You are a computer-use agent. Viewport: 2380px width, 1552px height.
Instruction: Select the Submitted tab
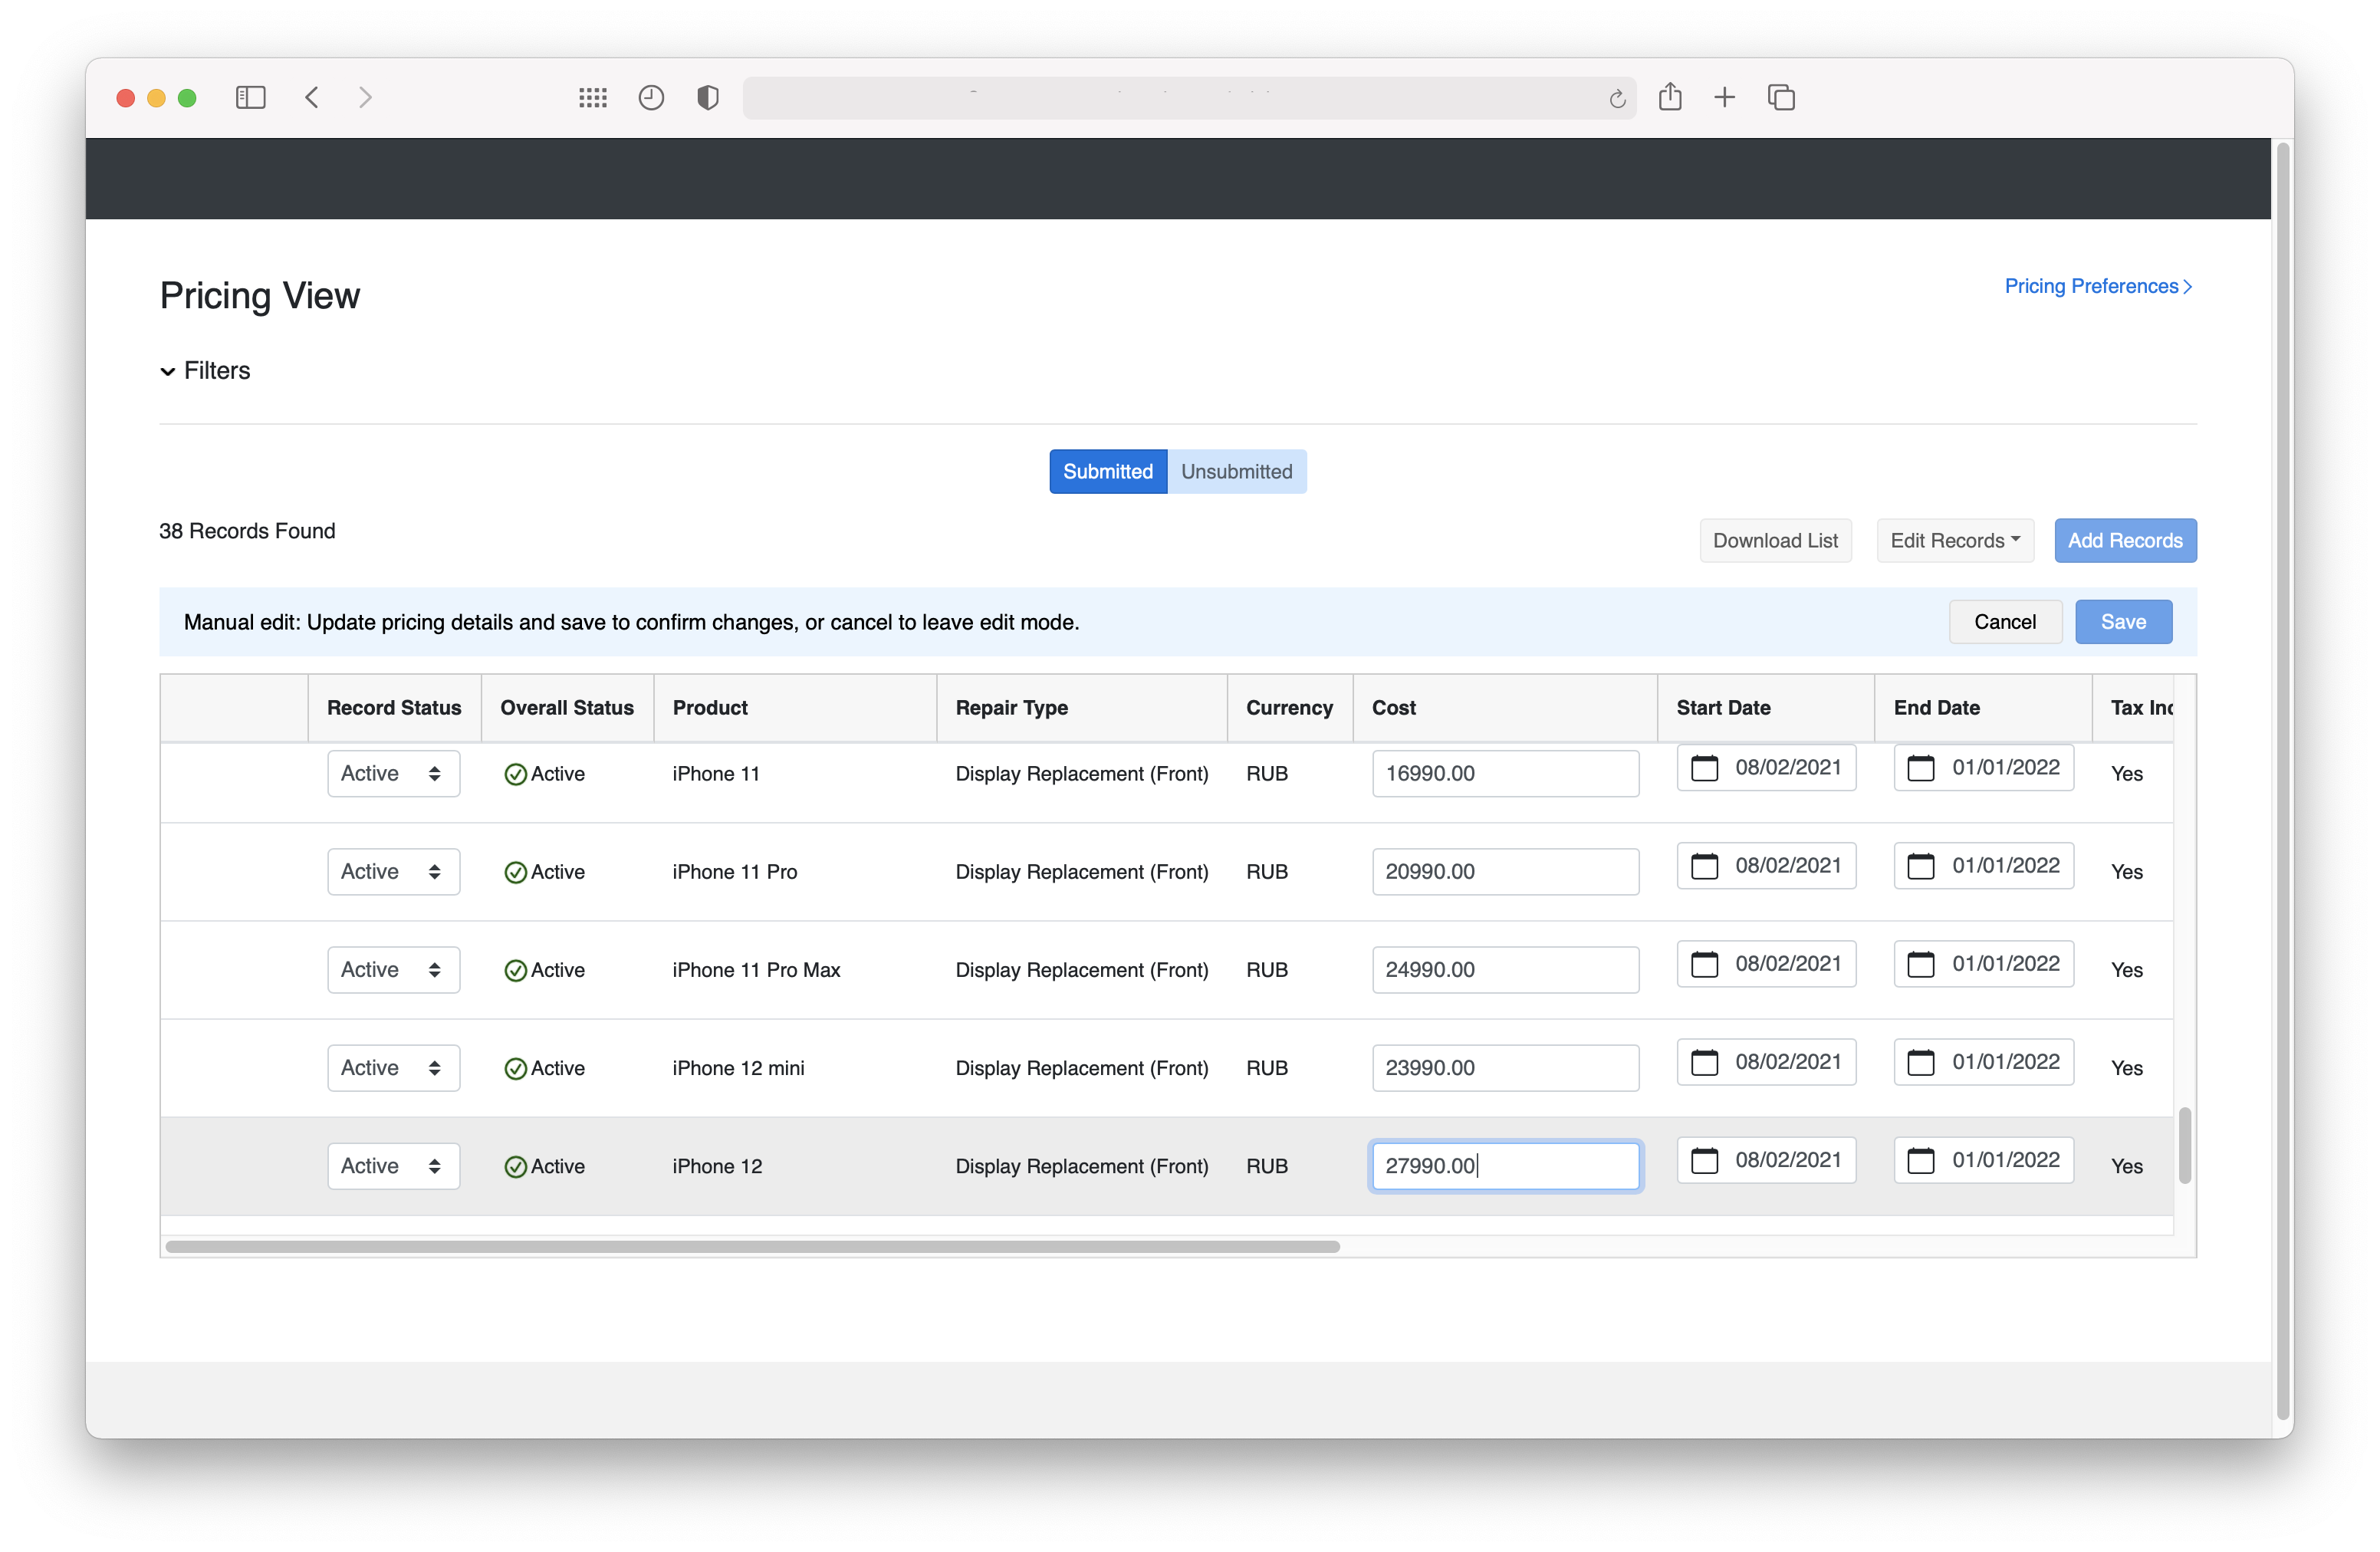pyautogui.click(x=1107, y=472)
